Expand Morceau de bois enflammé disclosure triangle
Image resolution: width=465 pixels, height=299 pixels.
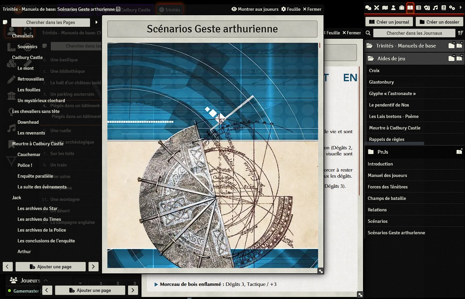(x=156, y=285)
